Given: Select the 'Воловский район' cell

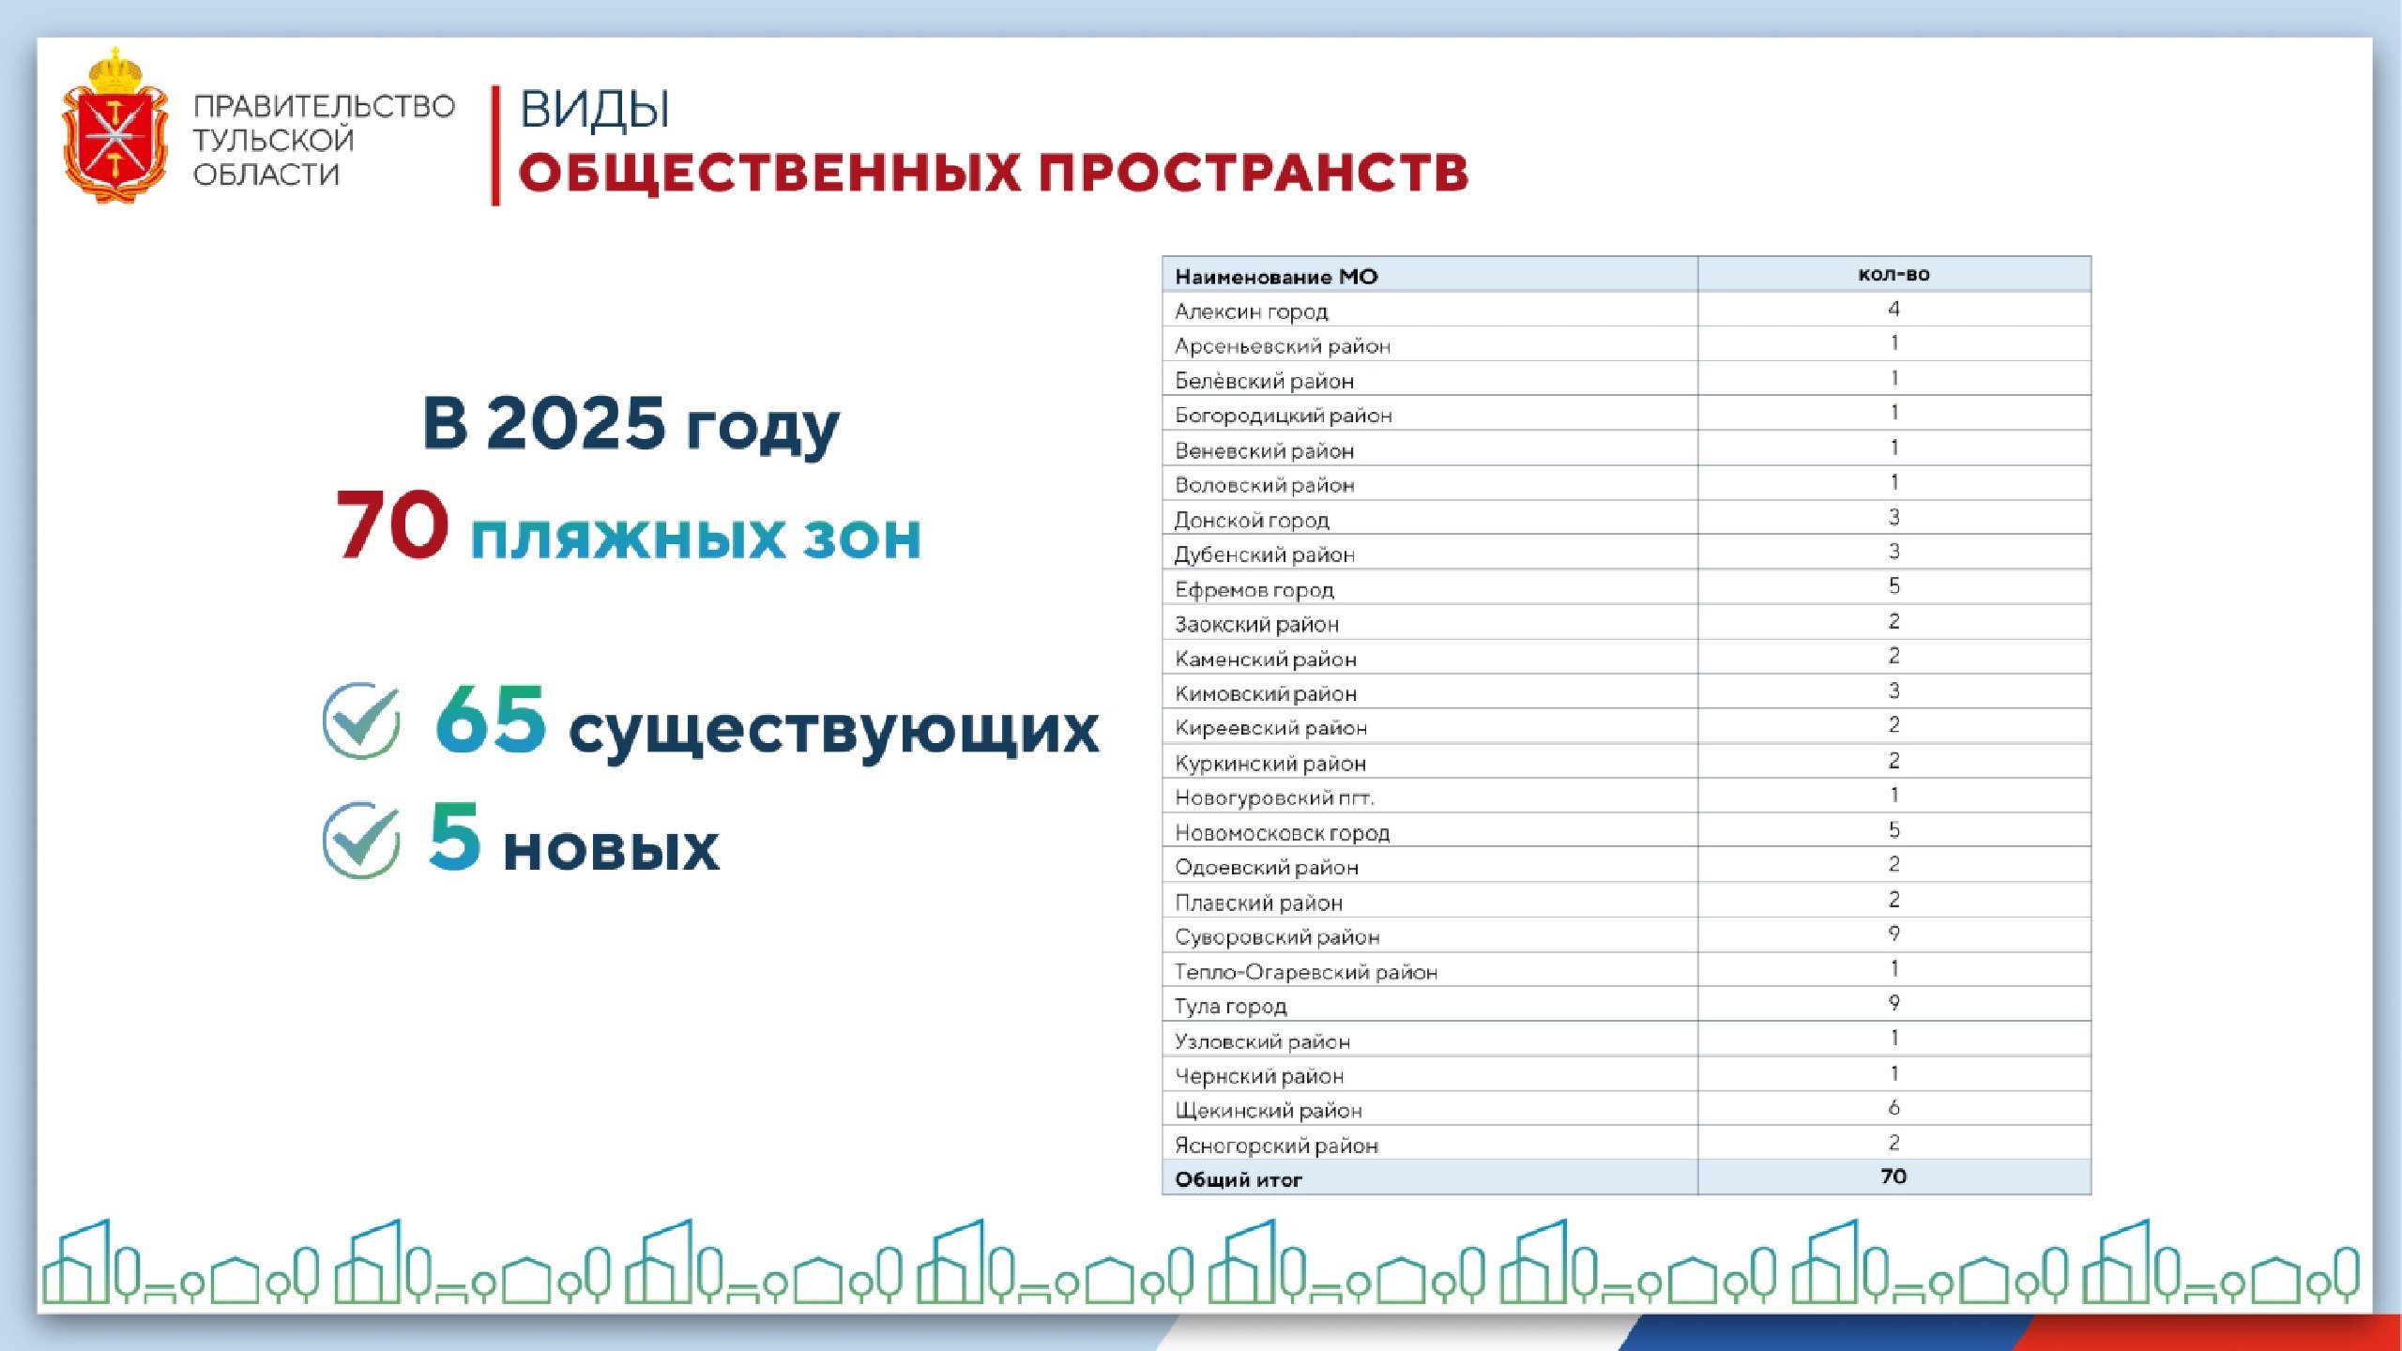Looking at the screenshot, I should 1430,483.
